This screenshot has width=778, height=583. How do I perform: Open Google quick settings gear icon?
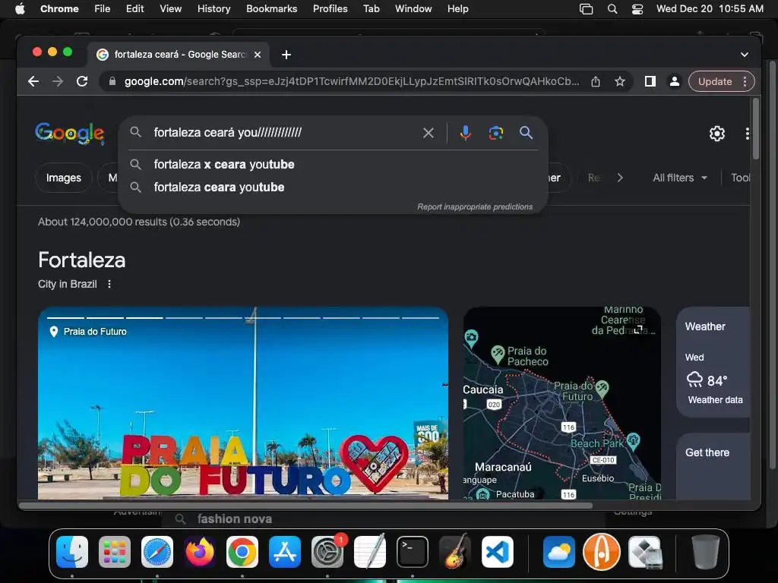click(x=716, y=134)
